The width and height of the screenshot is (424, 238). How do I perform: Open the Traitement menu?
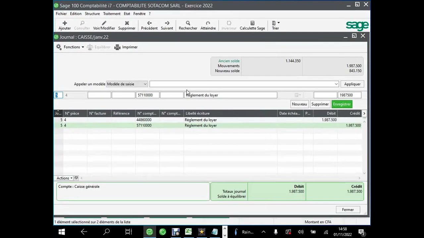coord(112,14)
